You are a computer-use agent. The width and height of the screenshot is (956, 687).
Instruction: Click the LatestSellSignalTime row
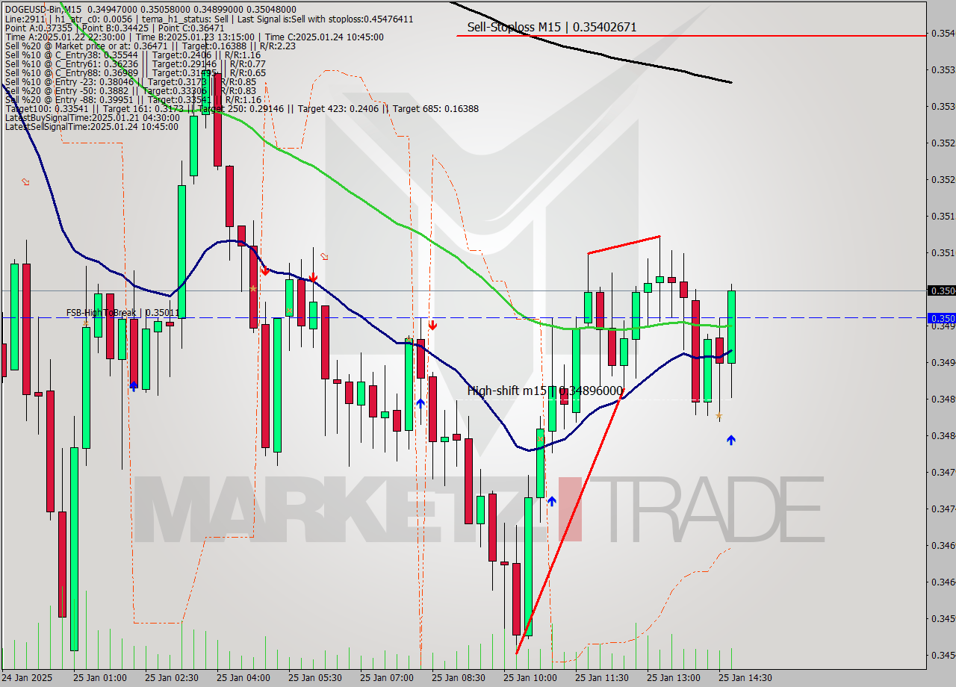91,126
